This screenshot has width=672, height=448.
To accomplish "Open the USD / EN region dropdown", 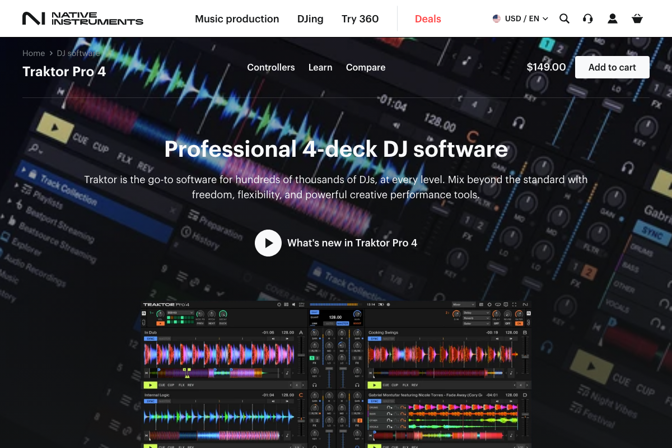I will [x=520, y=18].
